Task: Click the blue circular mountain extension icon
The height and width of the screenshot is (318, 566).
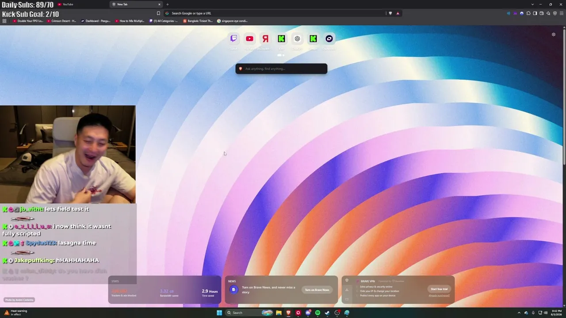Action: (522, 13)
